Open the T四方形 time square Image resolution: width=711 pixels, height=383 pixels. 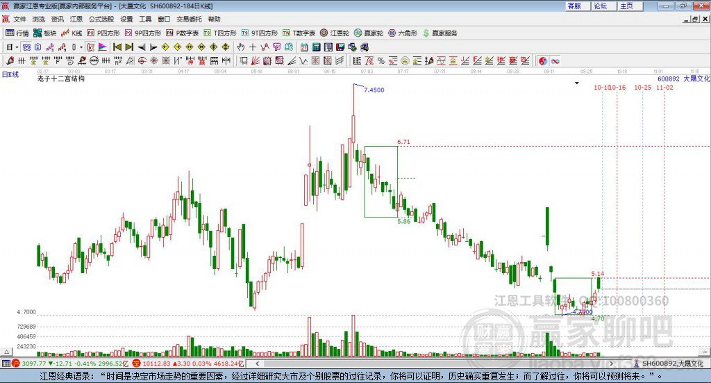pyautogui.click(x=220, y=33)
